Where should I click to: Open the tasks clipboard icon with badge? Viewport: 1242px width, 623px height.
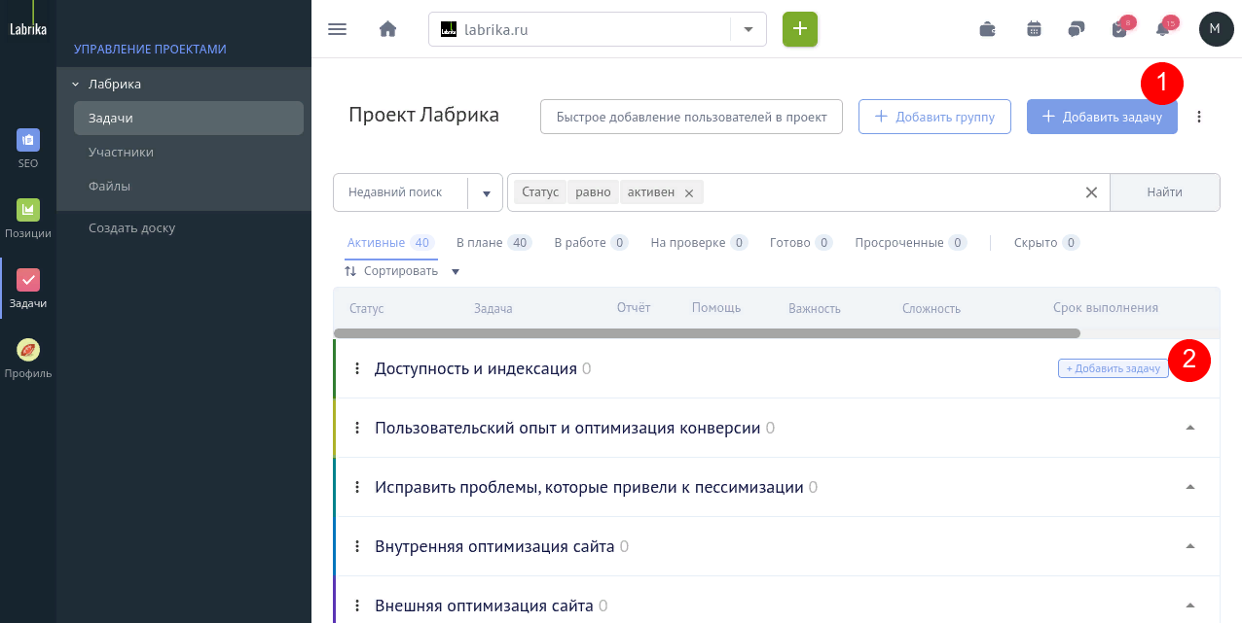[x=1121, y=28]
